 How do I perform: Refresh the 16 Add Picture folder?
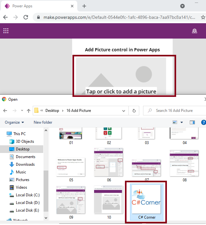pyautogui.click(x=134, y=111)
